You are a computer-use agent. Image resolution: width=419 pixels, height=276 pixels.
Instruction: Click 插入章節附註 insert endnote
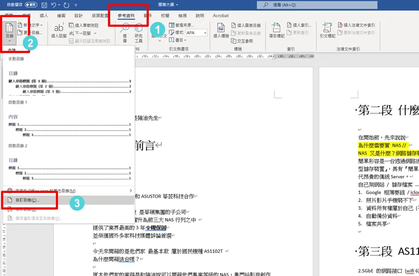click(x=84, y=25)
